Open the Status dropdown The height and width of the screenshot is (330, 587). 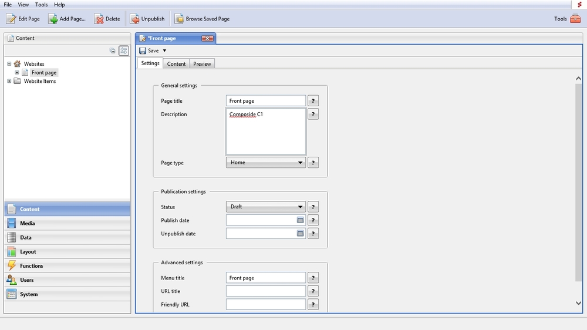(265, 207)
